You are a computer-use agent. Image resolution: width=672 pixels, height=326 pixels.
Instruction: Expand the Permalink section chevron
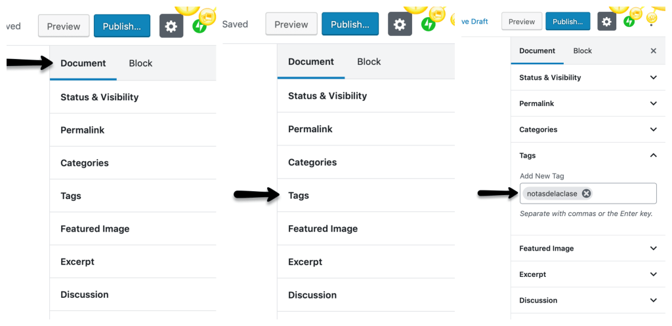(653, 103)
